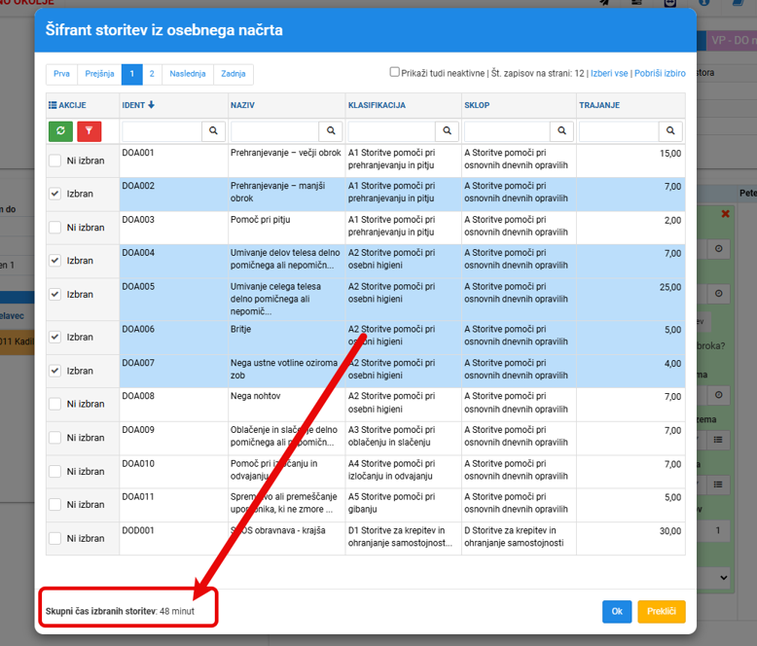Click the Ok button

(617, 612)
